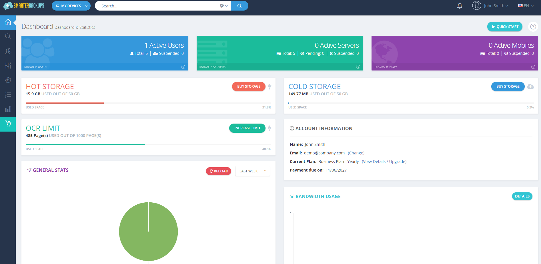Click the Manage Servers arrow icon

pos(358,67)
